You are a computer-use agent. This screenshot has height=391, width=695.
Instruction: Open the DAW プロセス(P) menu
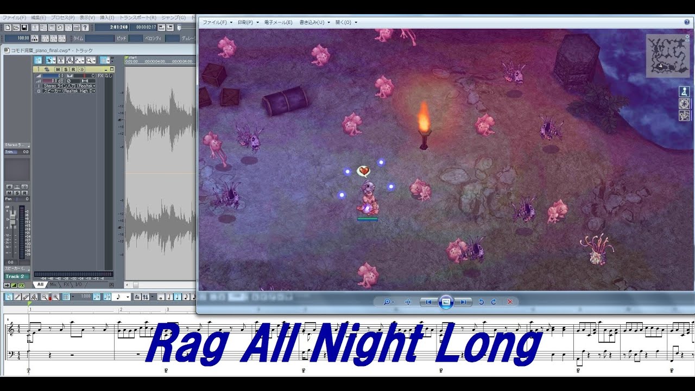pos(63,18)
